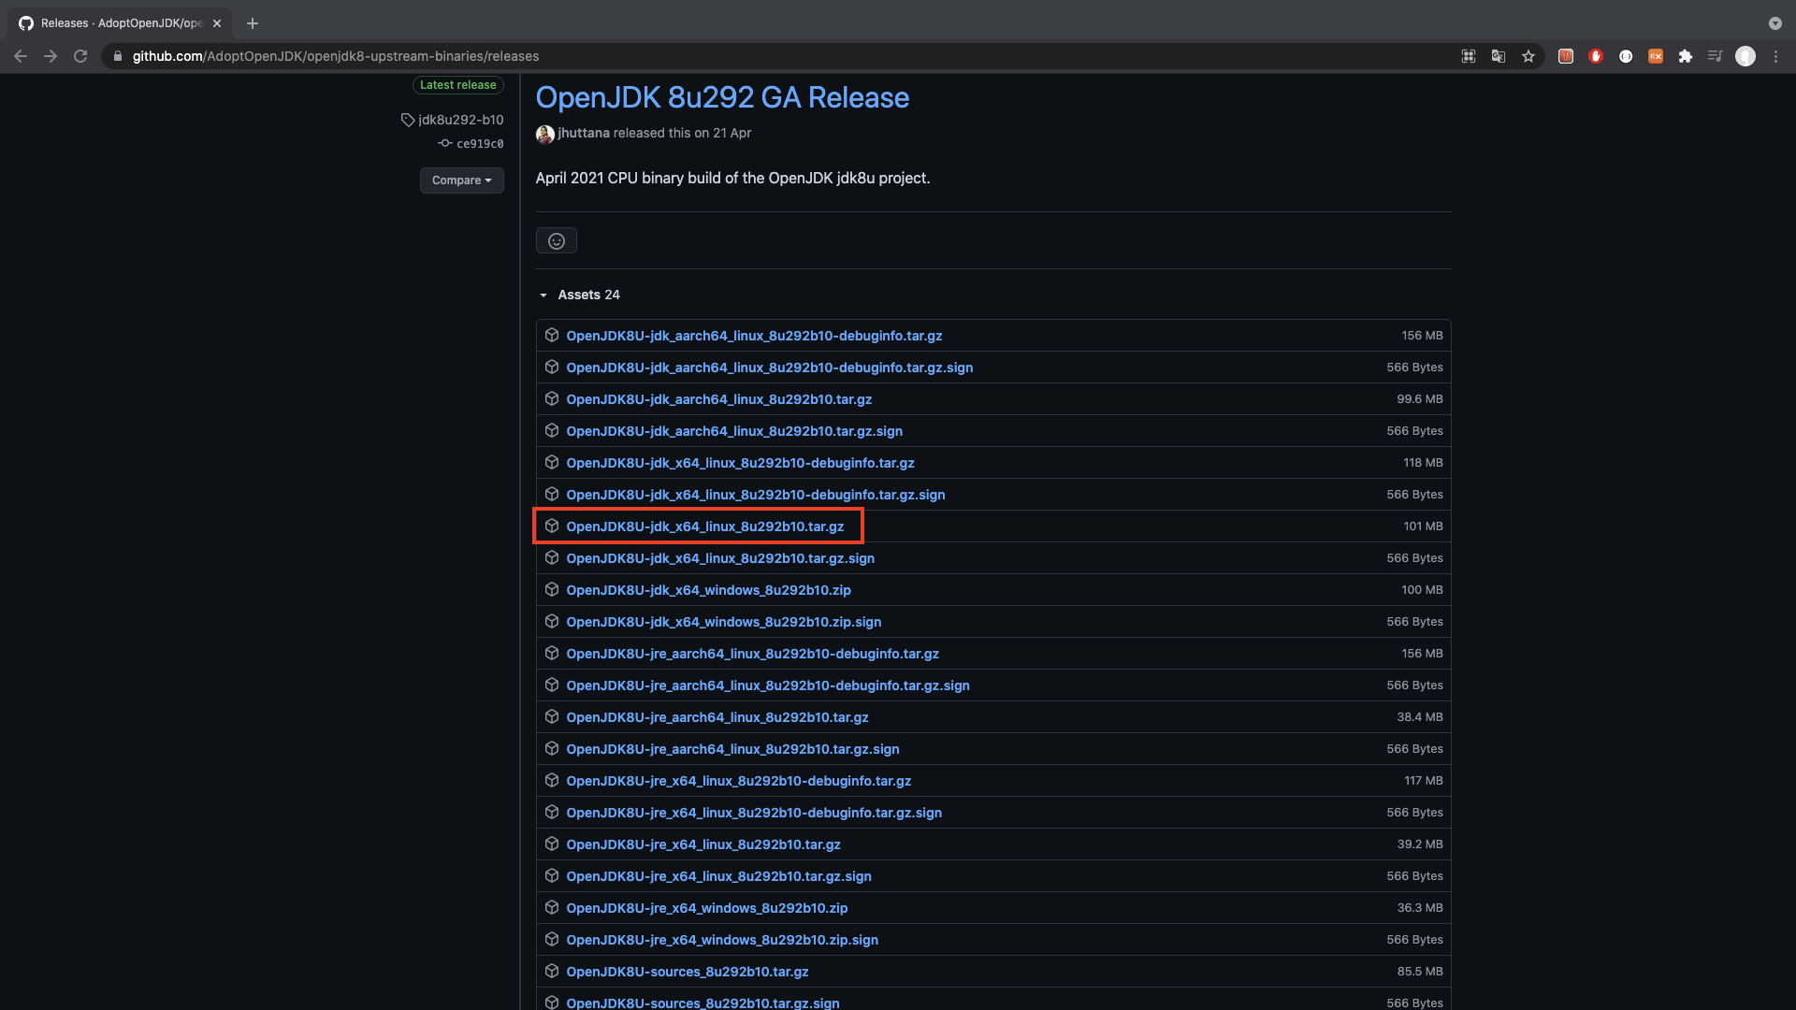Click the translate page icon
1796x1010 pixels.
1499,56
